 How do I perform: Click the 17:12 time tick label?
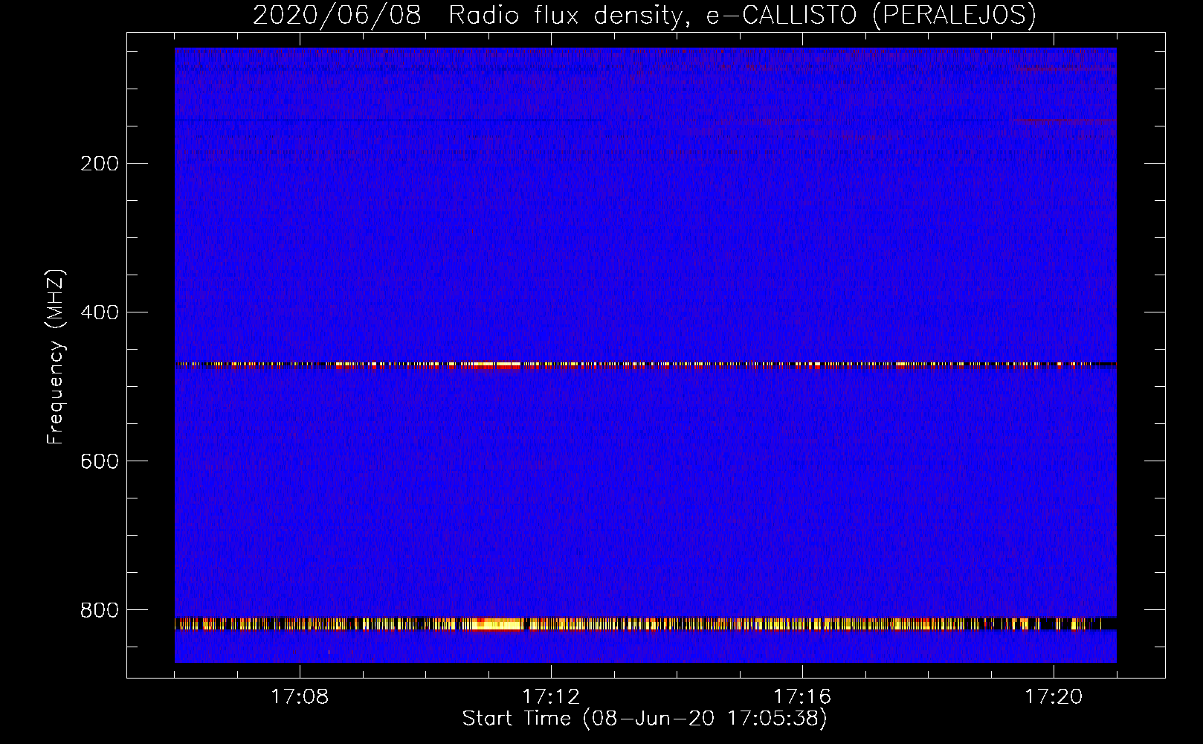pyautogui.click(x=551, y=697)
